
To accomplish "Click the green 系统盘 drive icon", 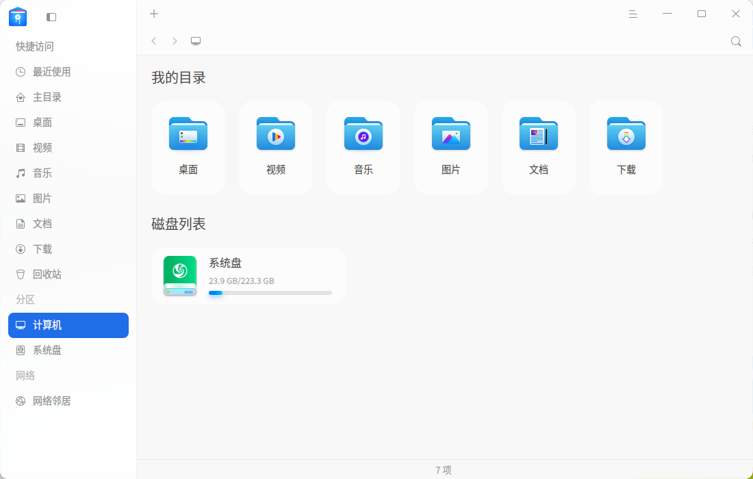I will 180,276.
